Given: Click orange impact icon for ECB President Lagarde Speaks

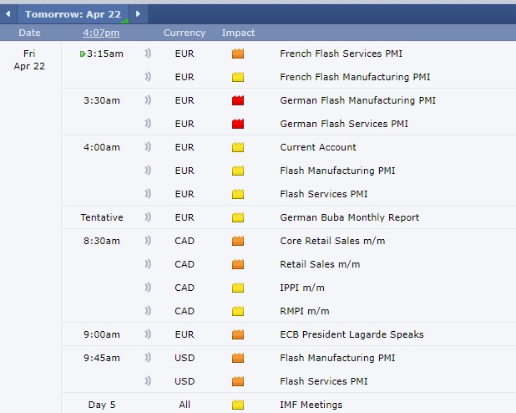Looking at the screenshot, I should [238, 334].
